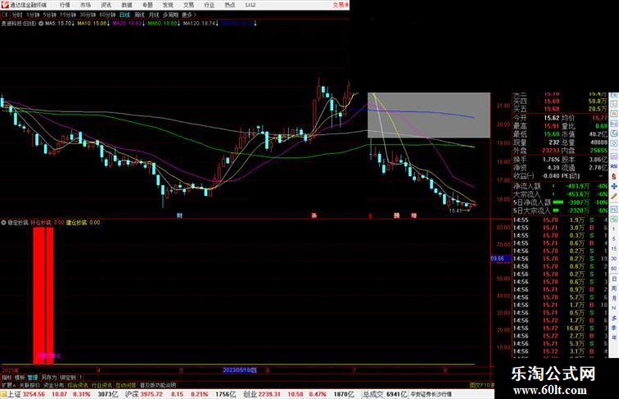Switch to the 15分钟 period tab
The width and height of the screenshot is (619, 399).
tap(68, 14)
